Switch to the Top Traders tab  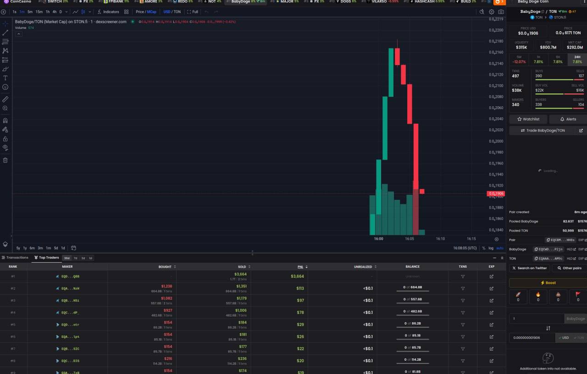point(46,258)
